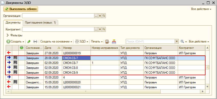Click the green circle column header

click(21, 48)
